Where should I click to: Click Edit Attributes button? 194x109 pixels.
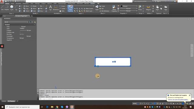104,11
